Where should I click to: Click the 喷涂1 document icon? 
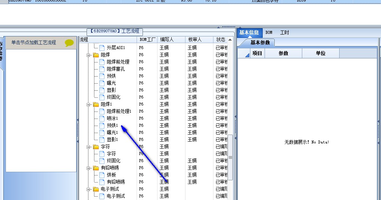[102, 119]
